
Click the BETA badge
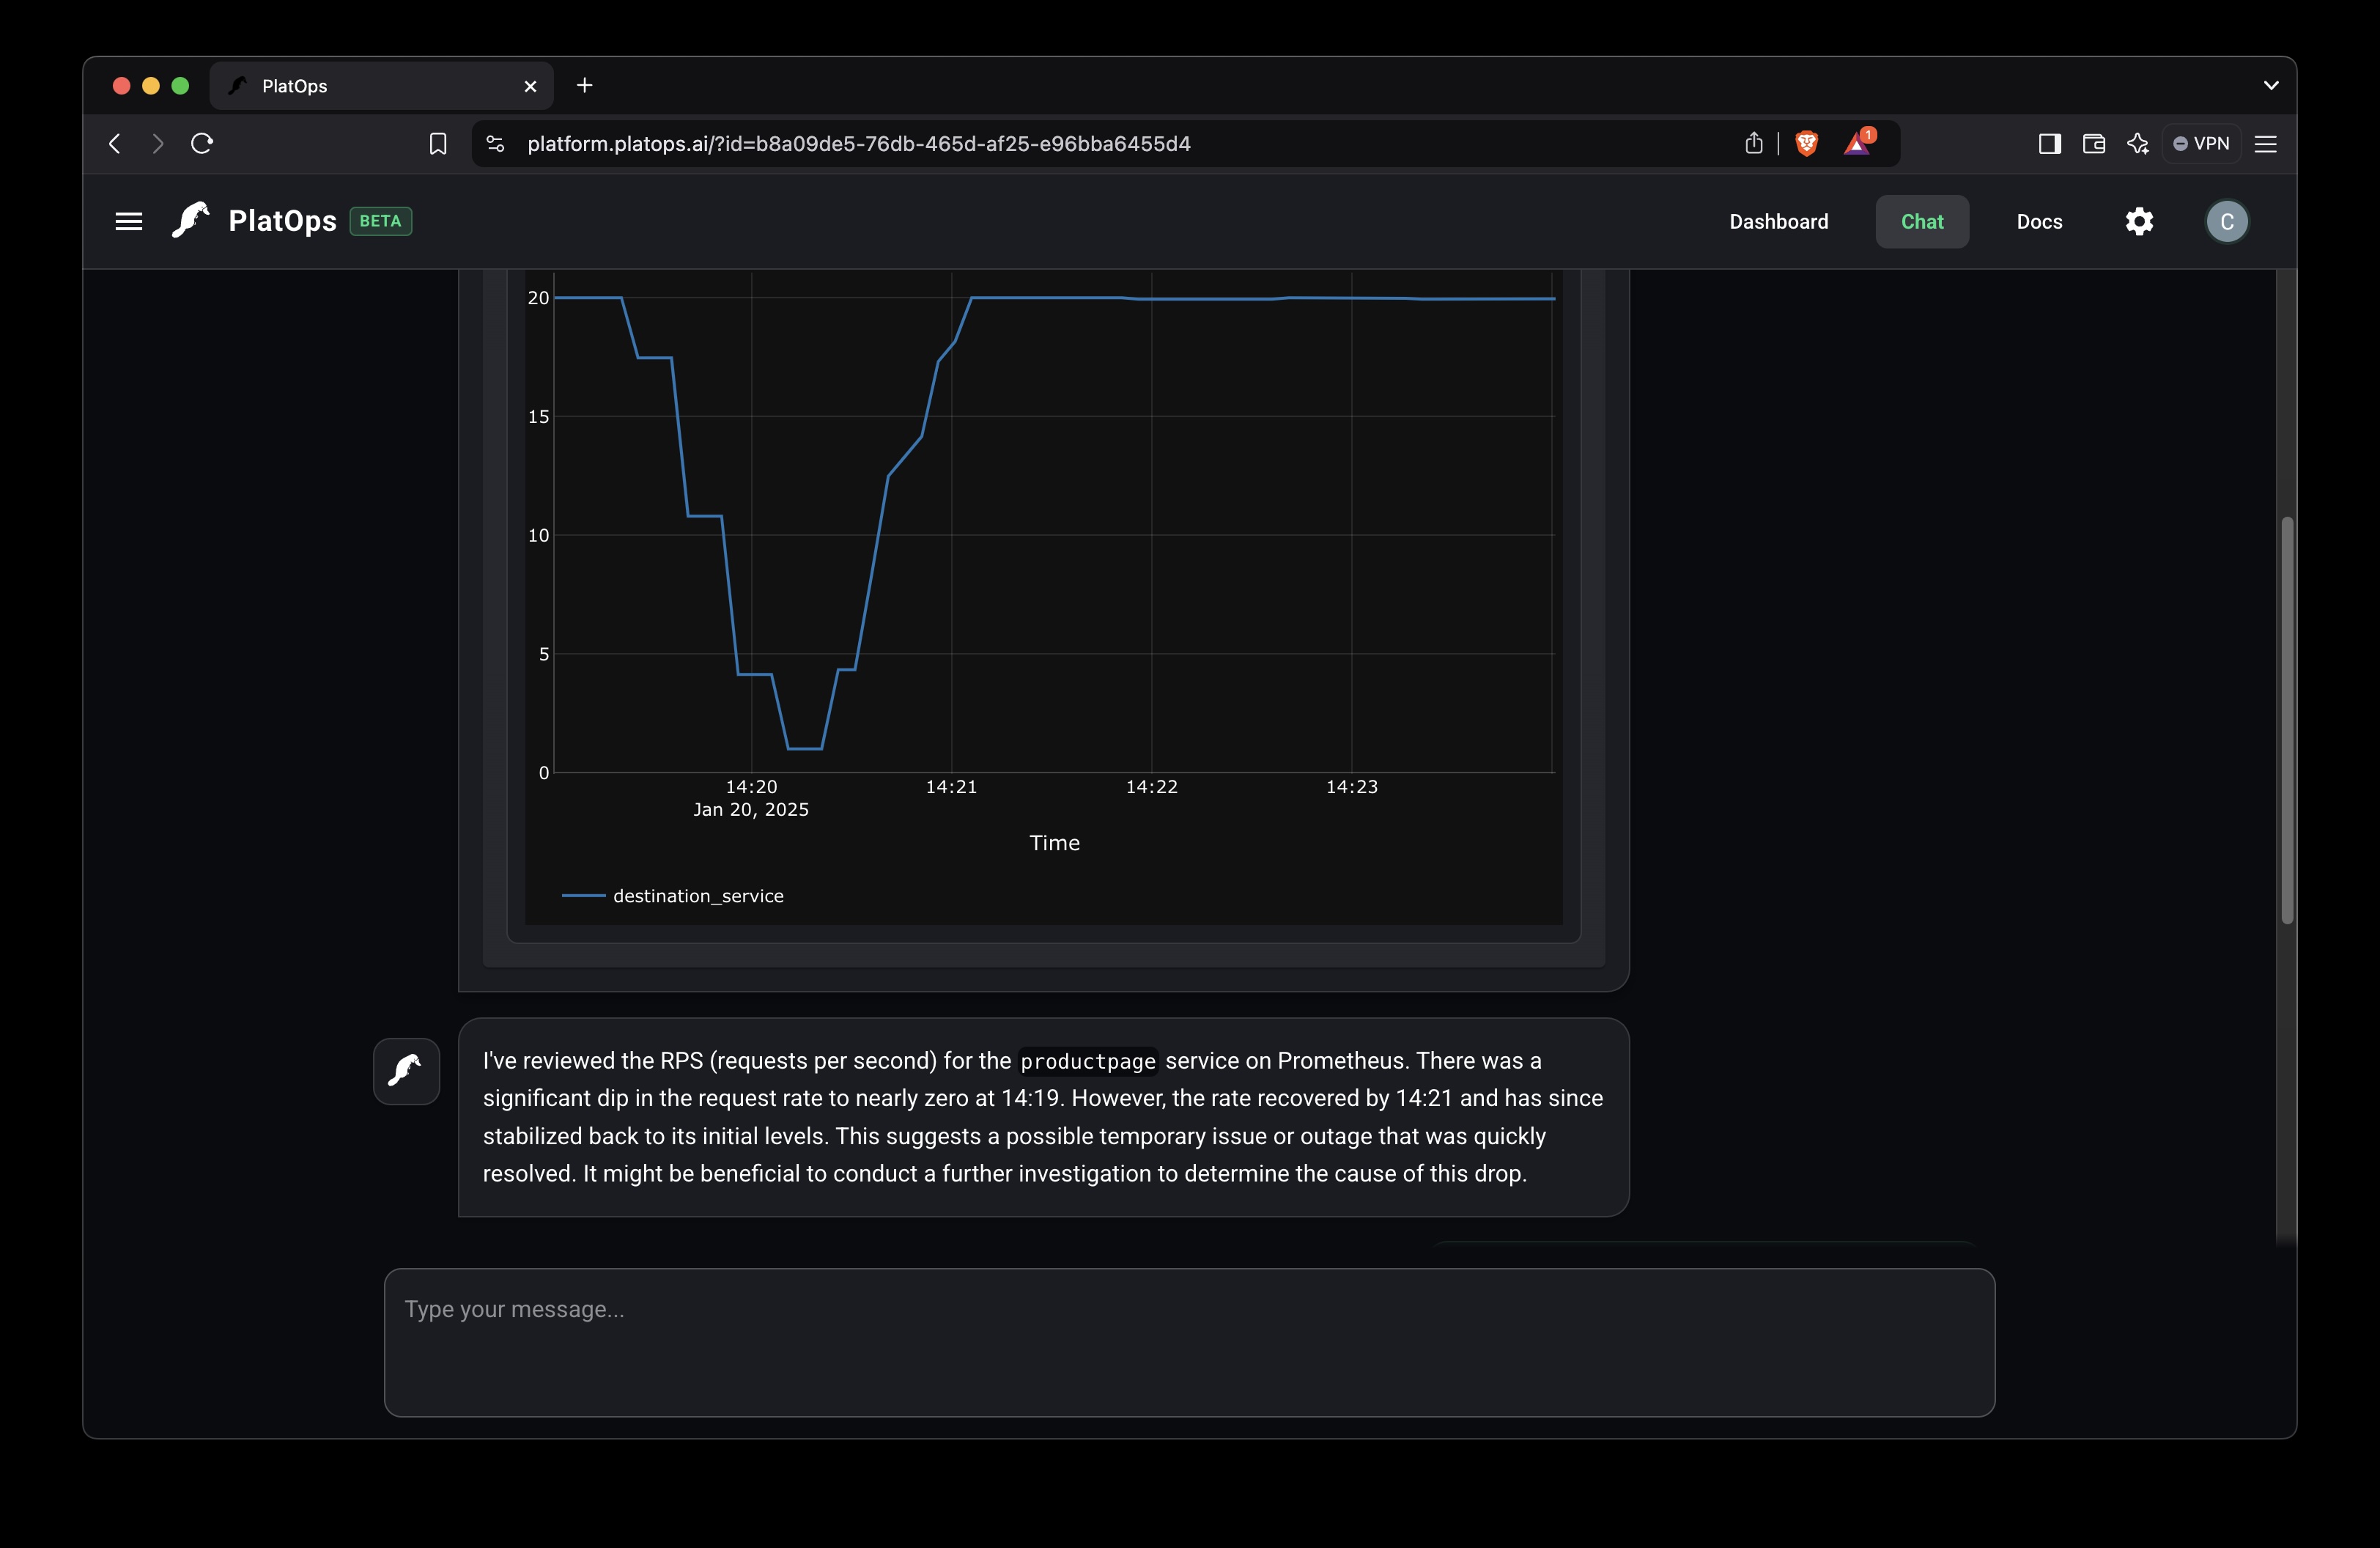click(x=380, y=221)
